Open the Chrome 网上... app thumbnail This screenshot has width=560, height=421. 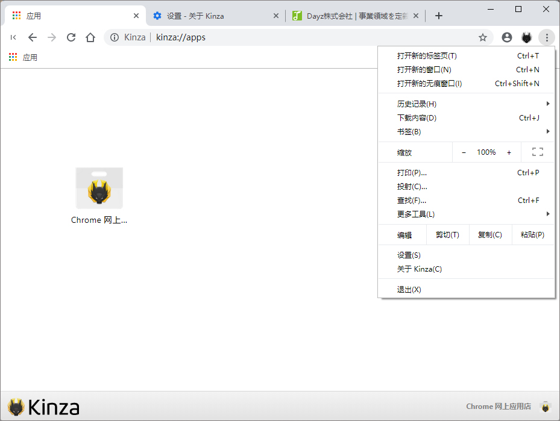99,188
